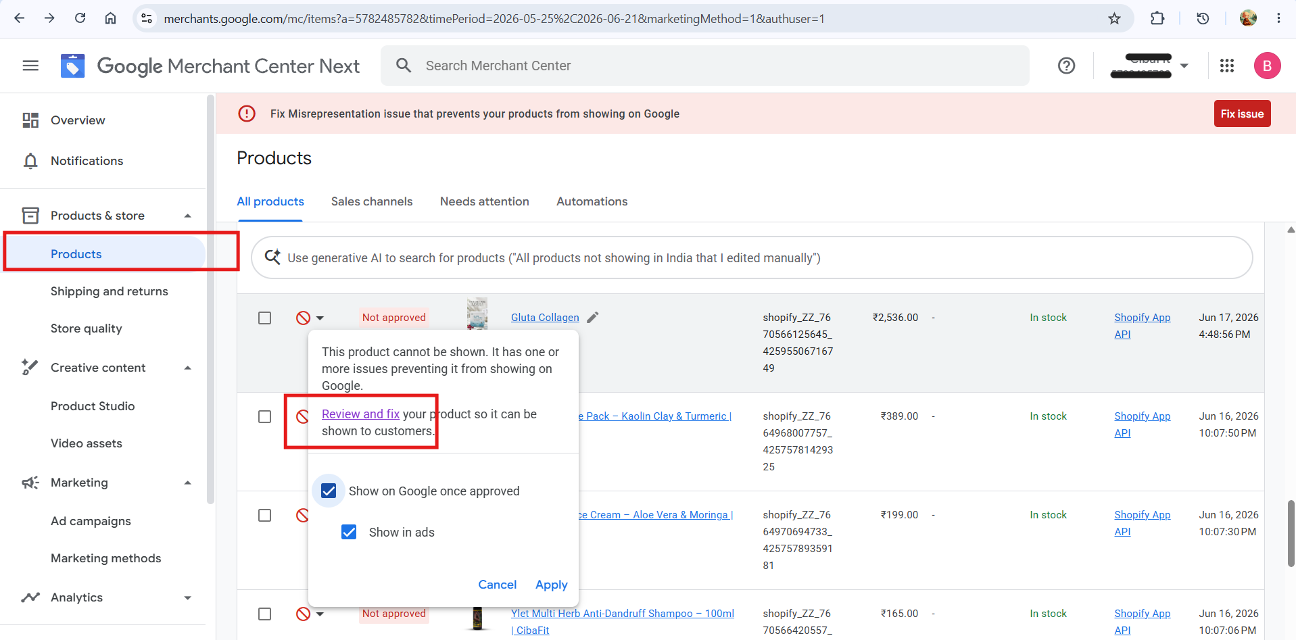Open Chrome profile avatar
Viewport: 1296px width, 640px height.
pyautogui.click(x=1248, y=18)
